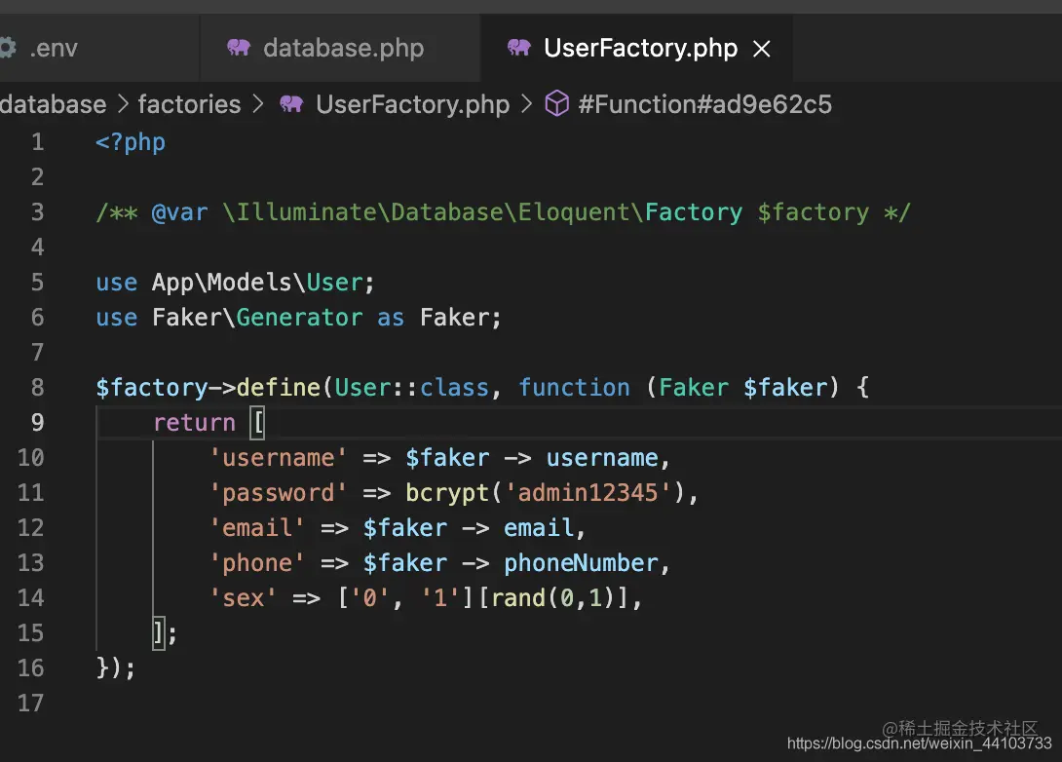Click the 'sex' array key
This screenshot has height=762, width=1062.
243,598
